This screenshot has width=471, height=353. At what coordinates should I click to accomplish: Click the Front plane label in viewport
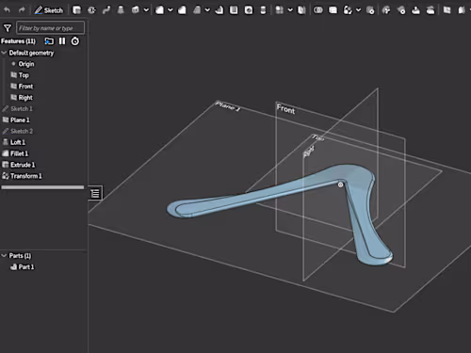point(285,109)
